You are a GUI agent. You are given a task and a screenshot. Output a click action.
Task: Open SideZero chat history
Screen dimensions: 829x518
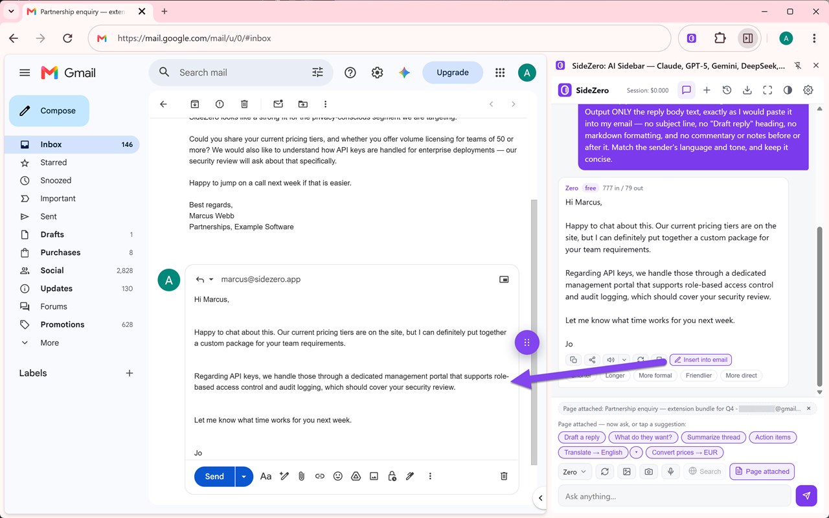pos(727,90)
